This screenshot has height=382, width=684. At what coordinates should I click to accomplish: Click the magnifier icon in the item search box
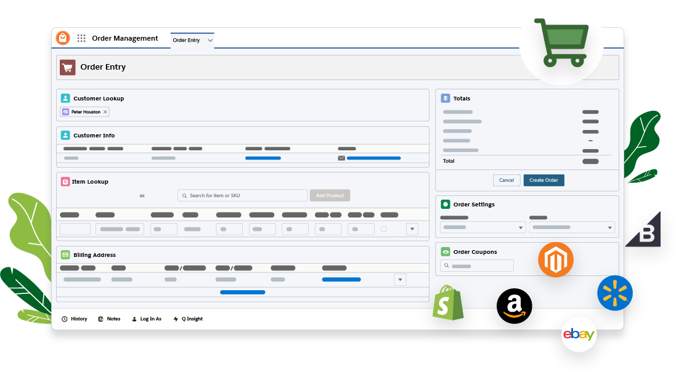(184, 196)
